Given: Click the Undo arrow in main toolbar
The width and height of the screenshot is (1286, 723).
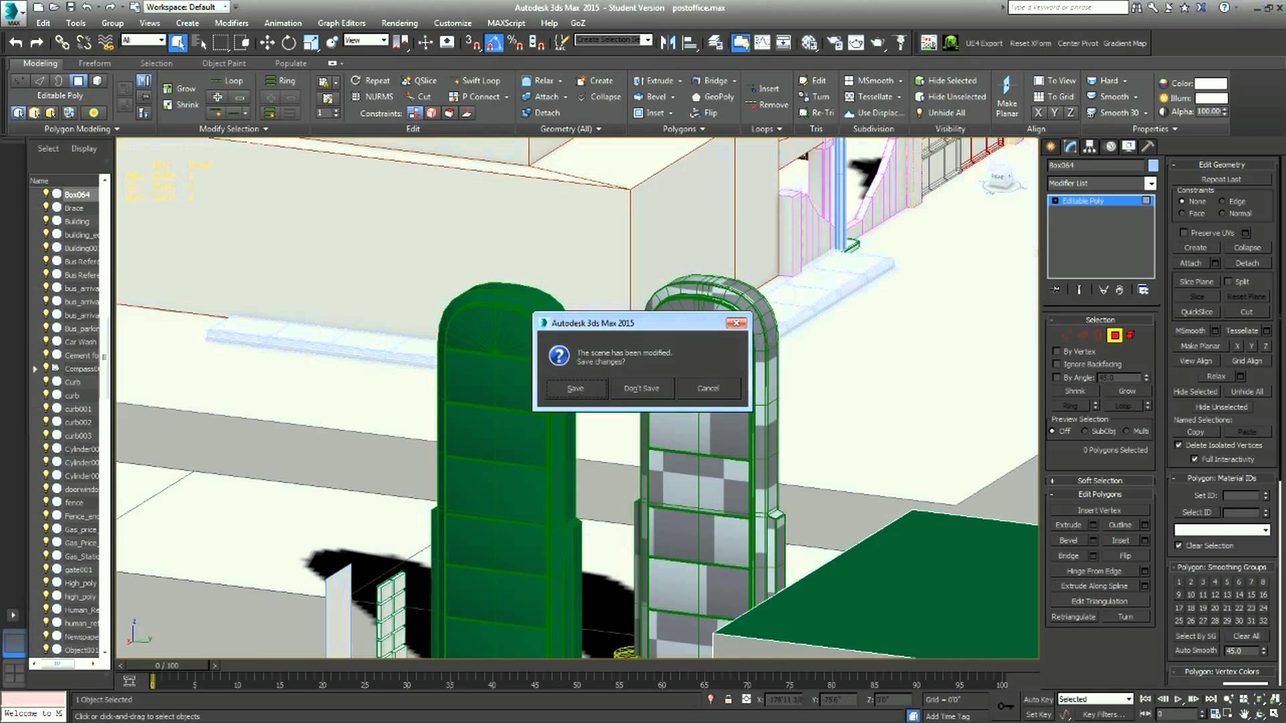Looking at the screenshot, I should [x=15, y=43].
